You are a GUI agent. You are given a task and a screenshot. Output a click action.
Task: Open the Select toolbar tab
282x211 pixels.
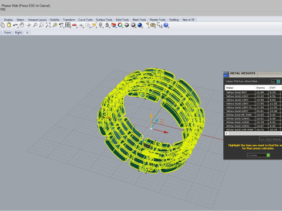(x=21, y=20)
